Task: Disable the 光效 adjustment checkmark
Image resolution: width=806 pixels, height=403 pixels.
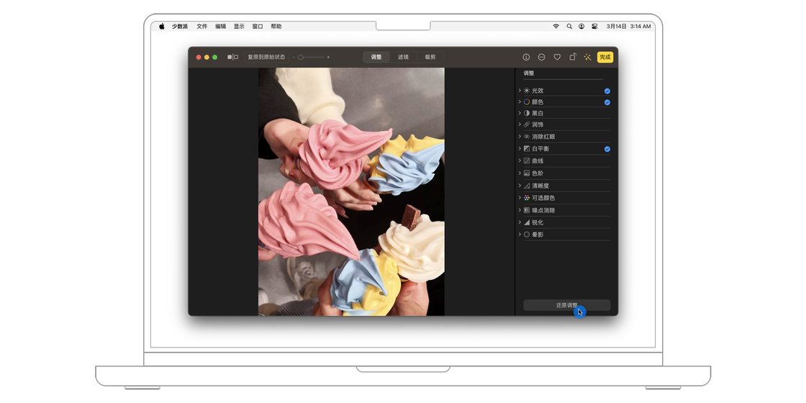Action: (607, 91)
